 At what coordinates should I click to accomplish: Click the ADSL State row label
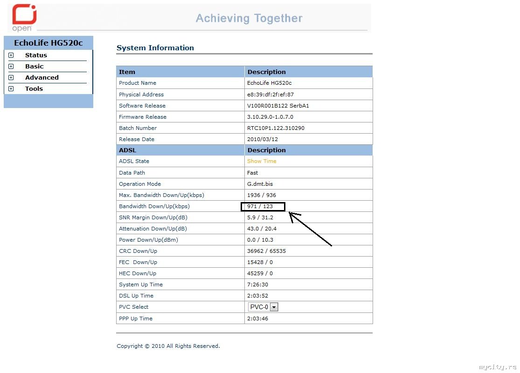tap(134, 161)
